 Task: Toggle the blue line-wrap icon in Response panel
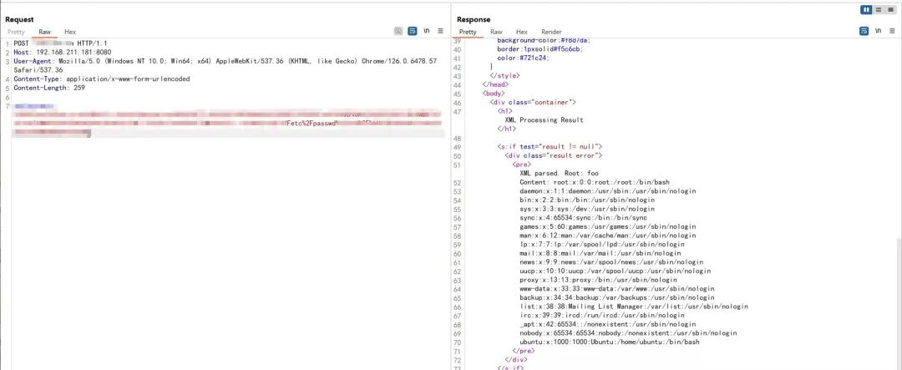864,32
